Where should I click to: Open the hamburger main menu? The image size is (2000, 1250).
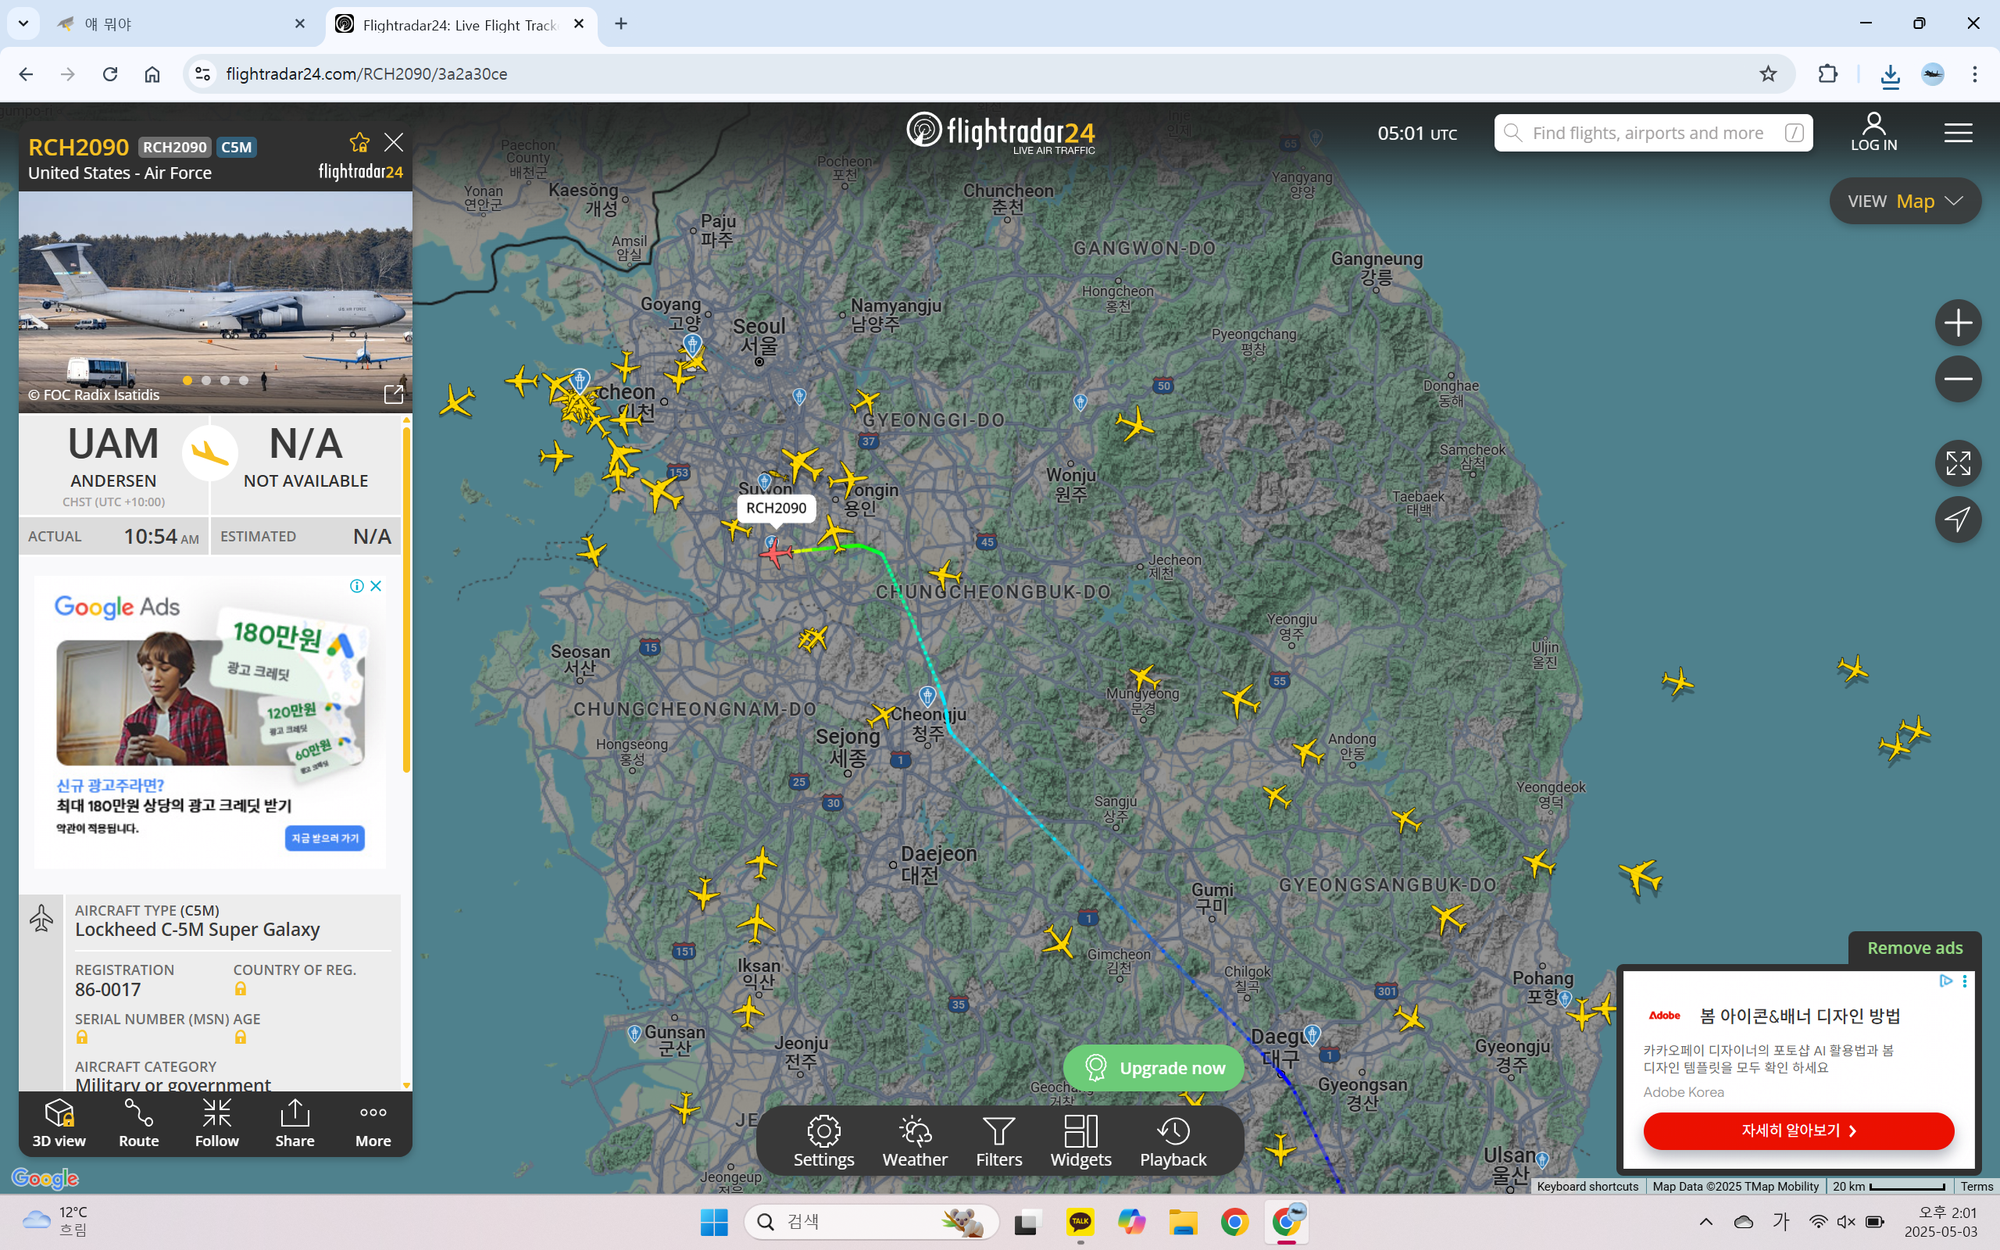pyautogui.click(x=1958, y=133)
